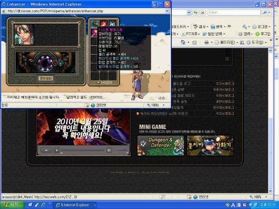Click the 장비강화 enhance button

46,78
